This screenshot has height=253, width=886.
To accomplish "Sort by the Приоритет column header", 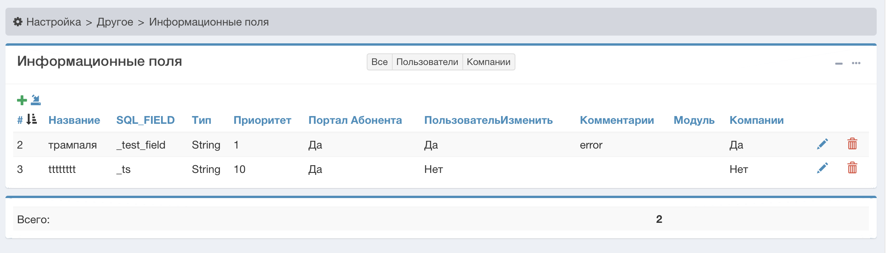I will [x=262, y=120].
